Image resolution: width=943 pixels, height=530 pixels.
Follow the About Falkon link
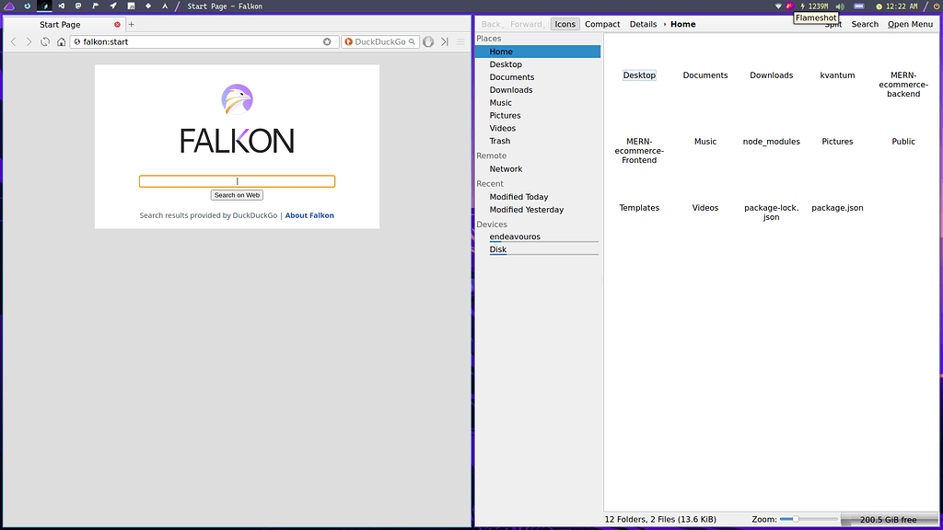click(309, 214)
